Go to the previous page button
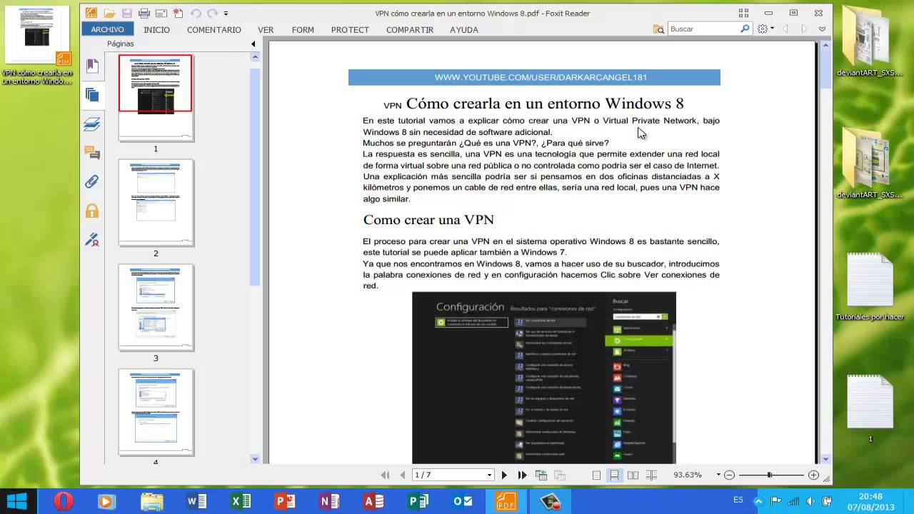The width and height of the screenshot is (914, 514). pyautogui.click(x=402, y=475)
